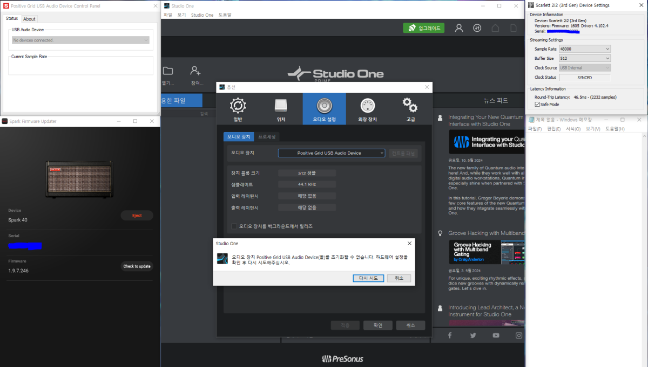648x367 pixels.
Task: Click 취소 at the bottom of options dialog
Action: (x=410, y=325)
